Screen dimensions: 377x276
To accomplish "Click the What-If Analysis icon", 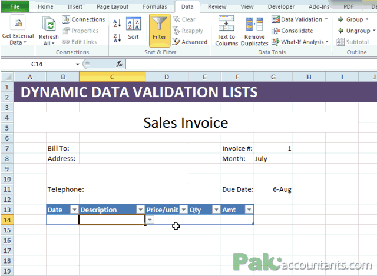I will [x=276, y=42].
